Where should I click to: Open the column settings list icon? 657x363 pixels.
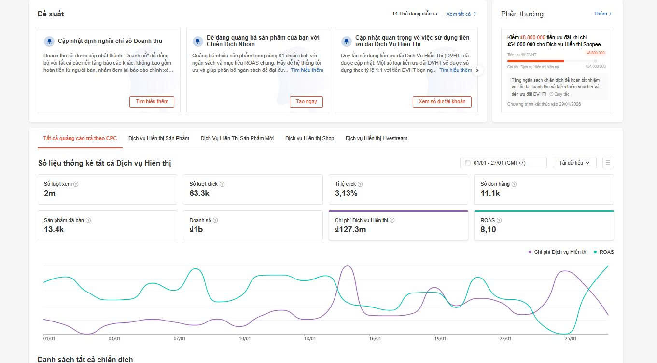point(608,163)
